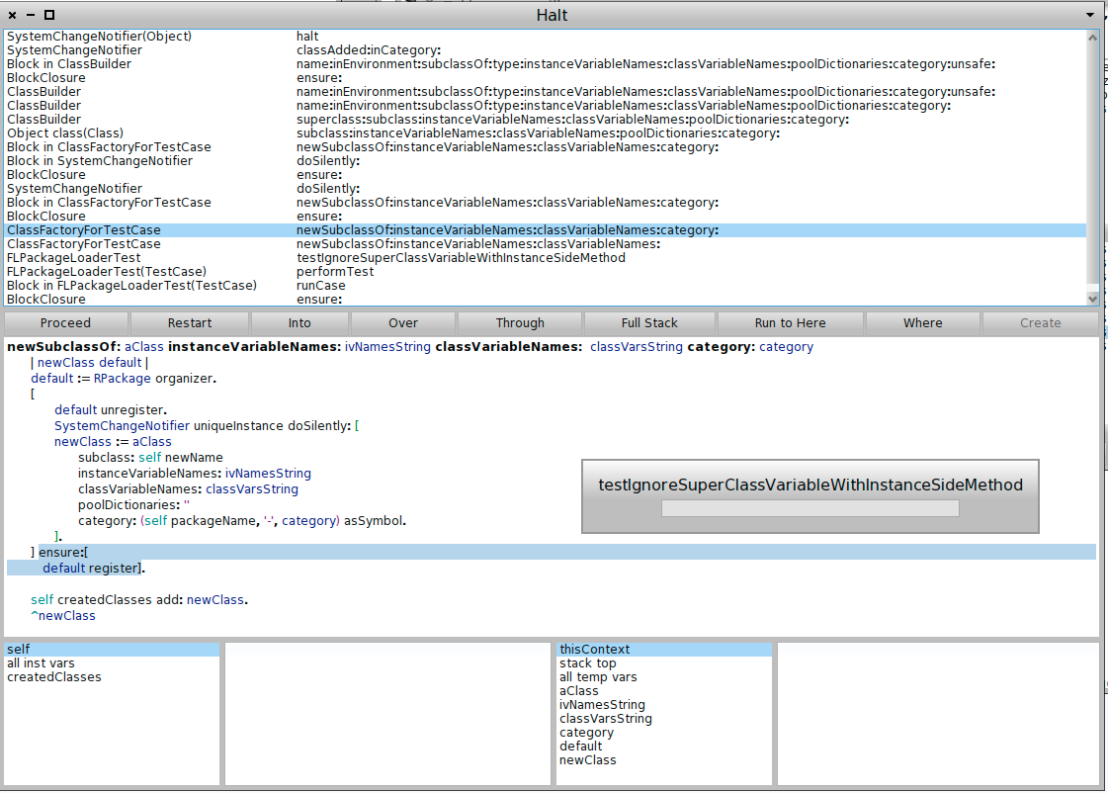Select thisContext in the context inspector
1108x793 pixels.
coord(664,649)
